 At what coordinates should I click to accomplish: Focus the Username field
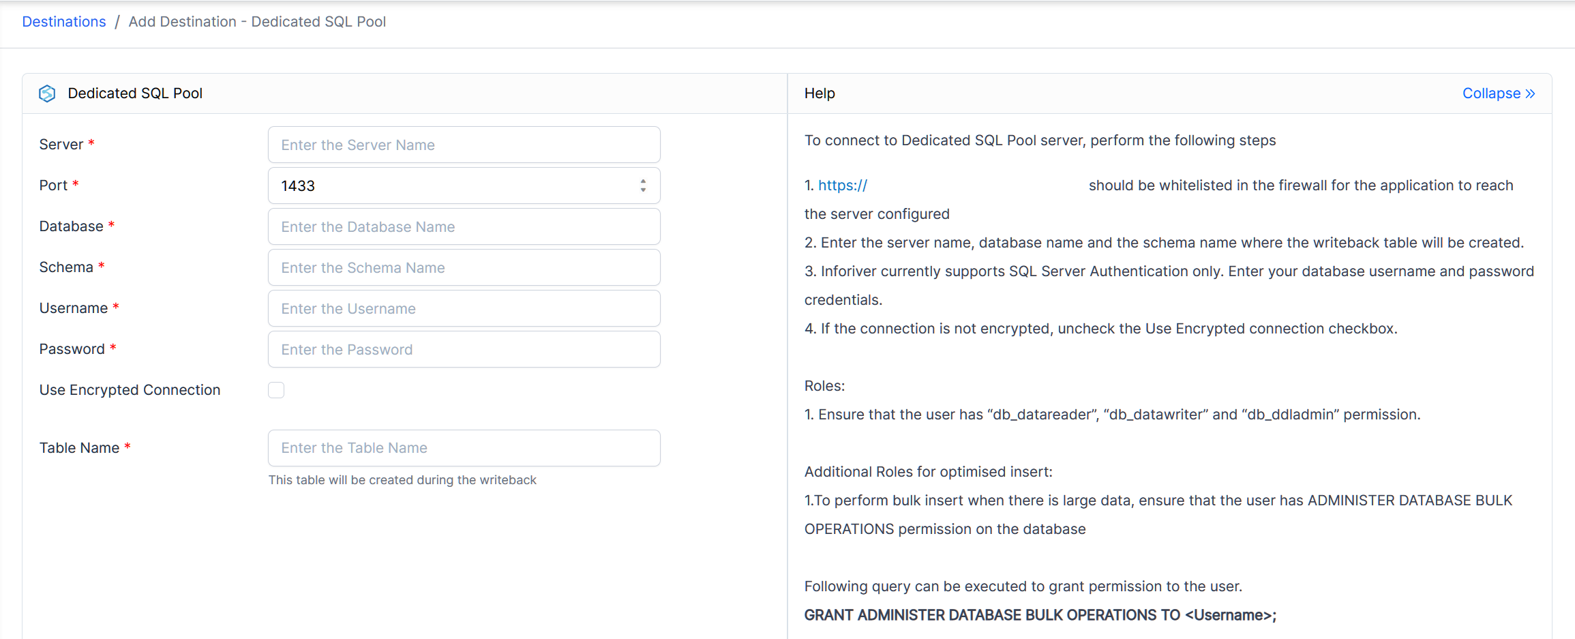(464, 308)
